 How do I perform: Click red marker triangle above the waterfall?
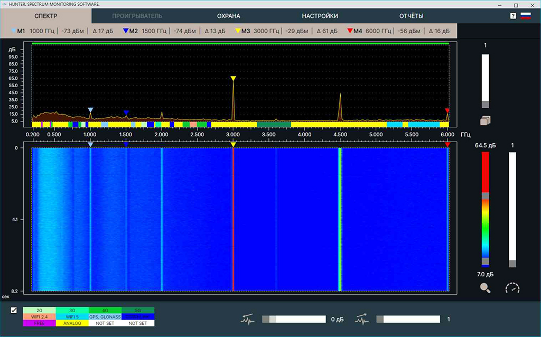(447, 145)
